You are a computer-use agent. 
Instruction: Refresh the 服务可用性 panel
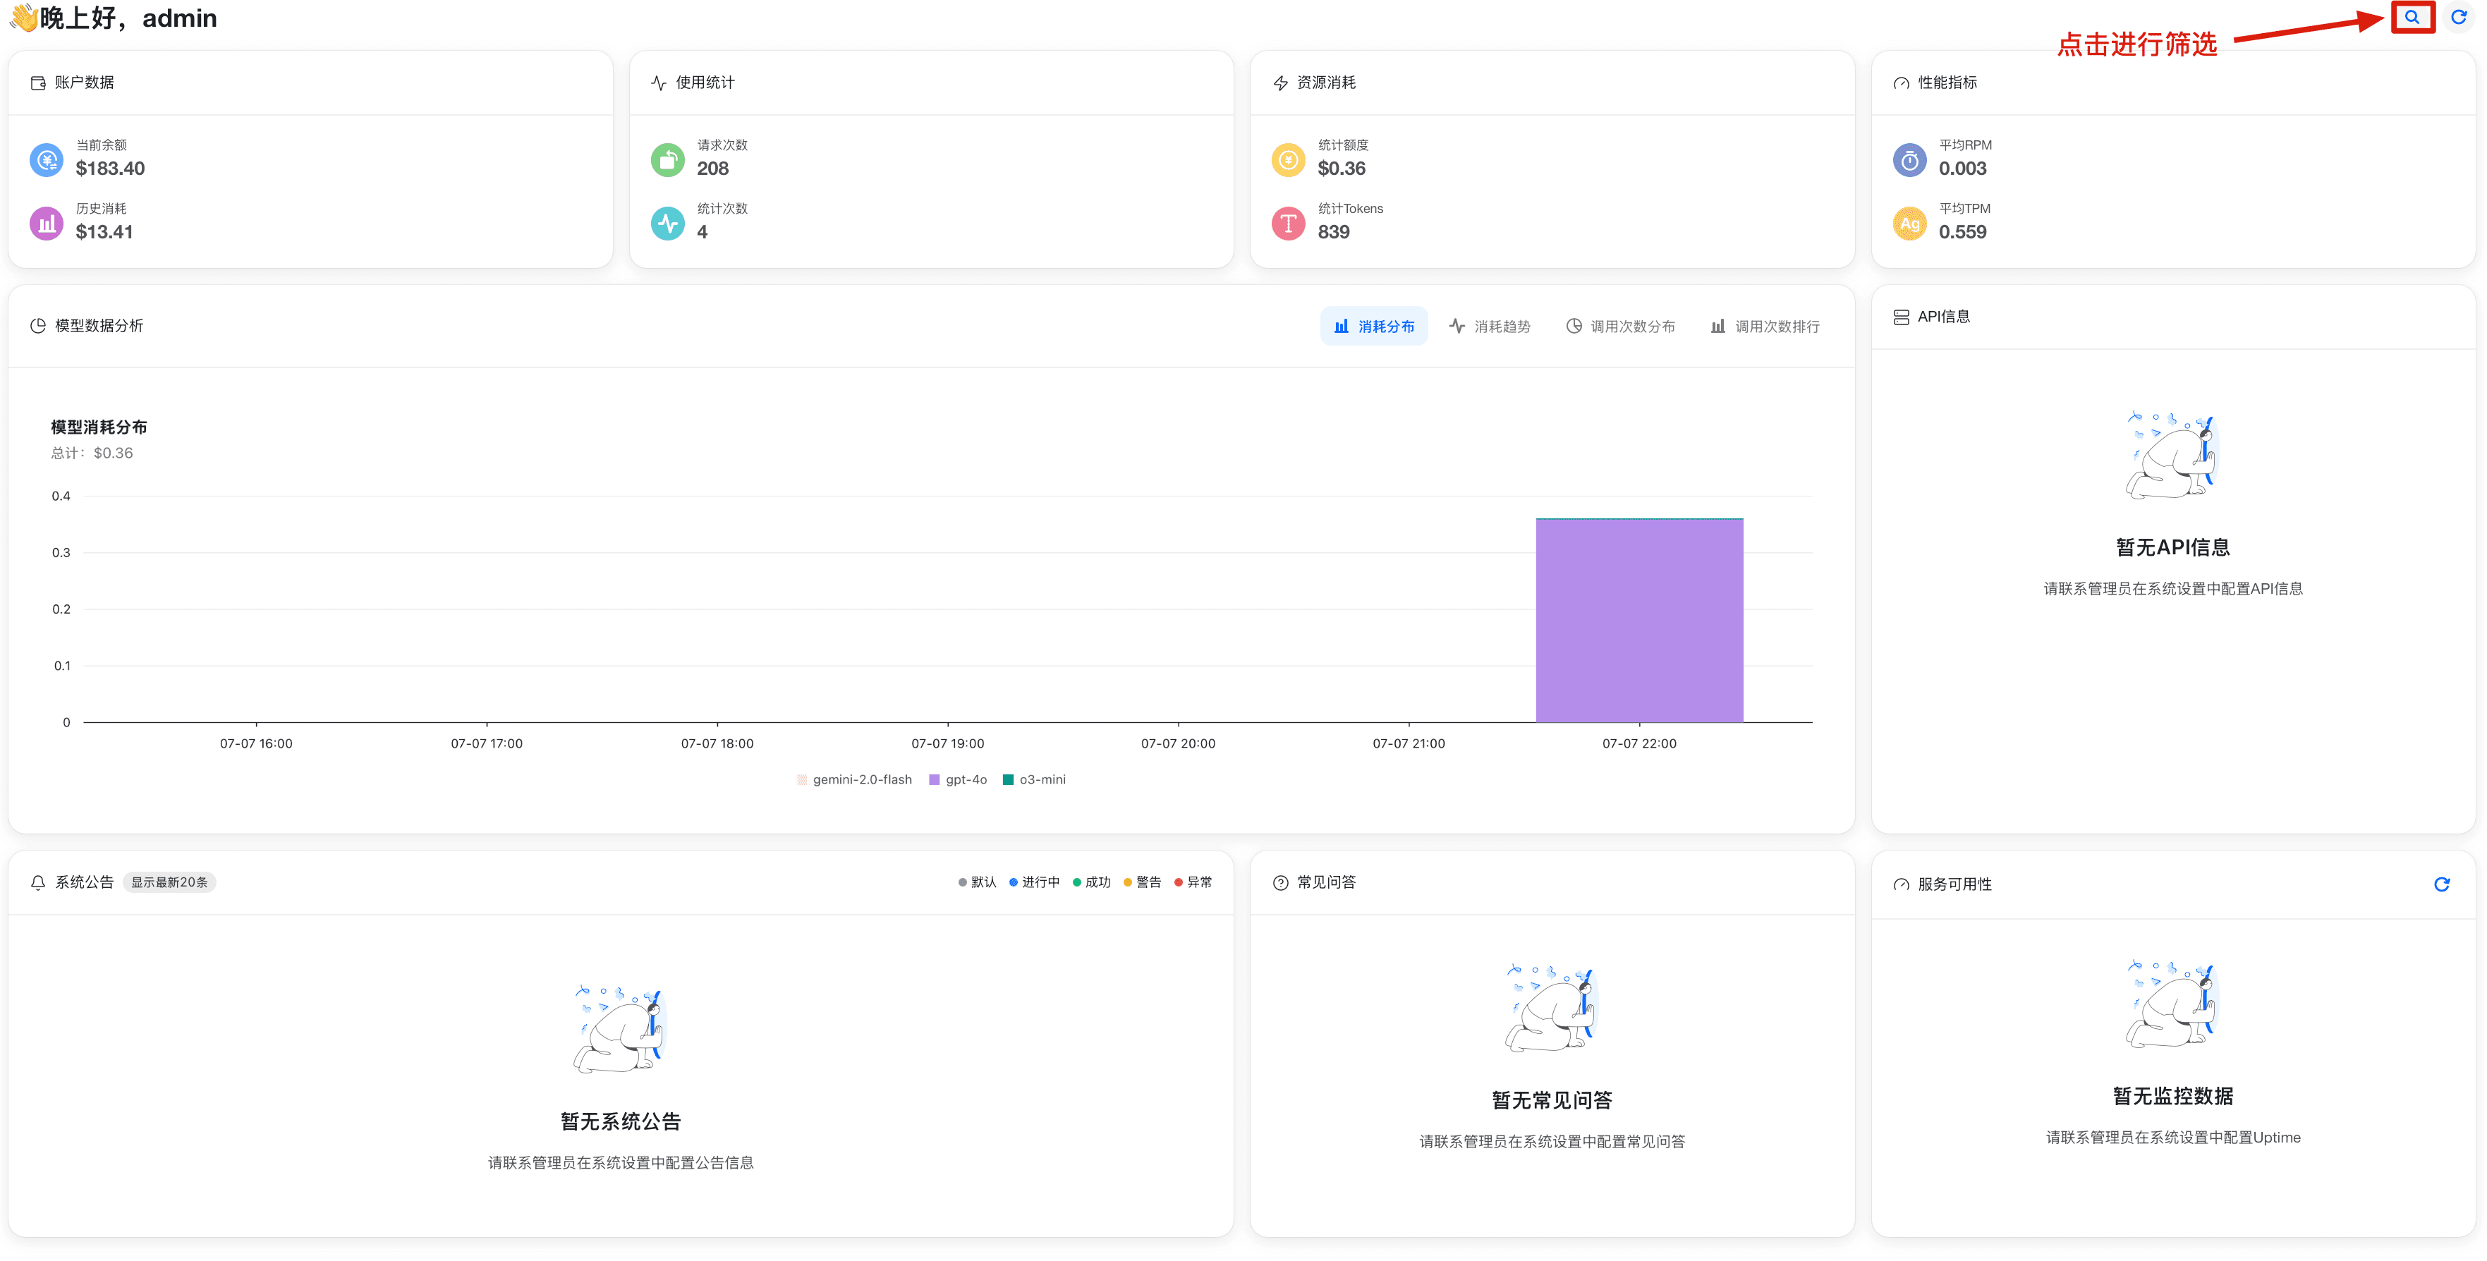2442,884
